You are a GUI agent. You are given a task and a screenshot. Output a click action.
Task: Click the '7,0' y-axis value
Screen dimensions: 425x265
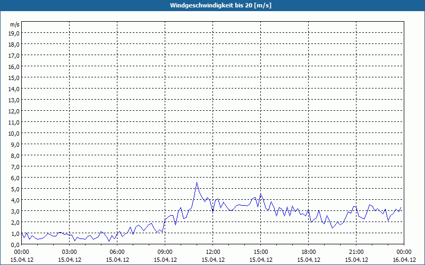coord(15,167)
